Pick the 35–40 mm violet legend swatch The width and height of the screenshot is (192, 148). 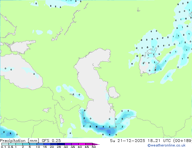pos(75,144)
